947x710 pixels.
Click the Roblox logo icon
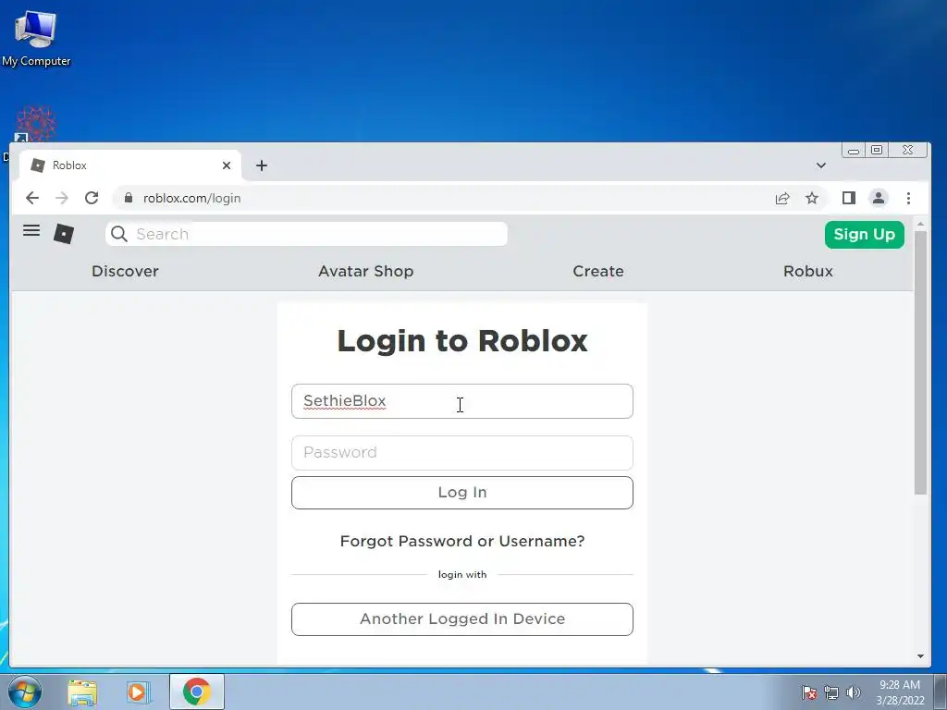pos(64,234)
